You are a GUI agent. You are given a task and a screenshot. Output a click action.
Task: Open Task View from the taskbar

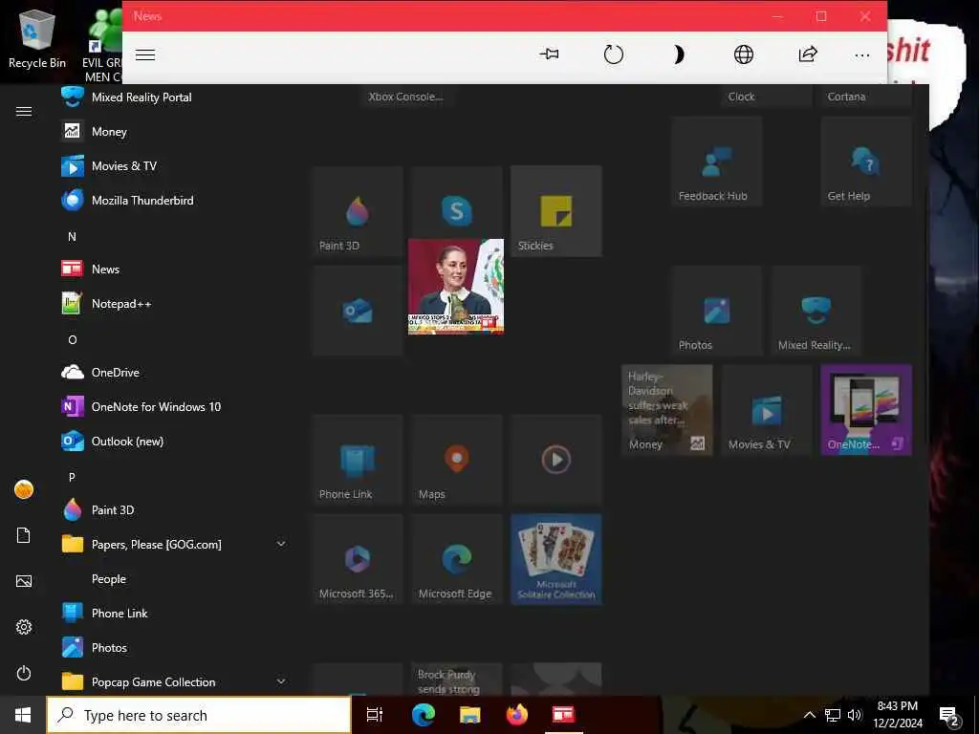[375, 715]
